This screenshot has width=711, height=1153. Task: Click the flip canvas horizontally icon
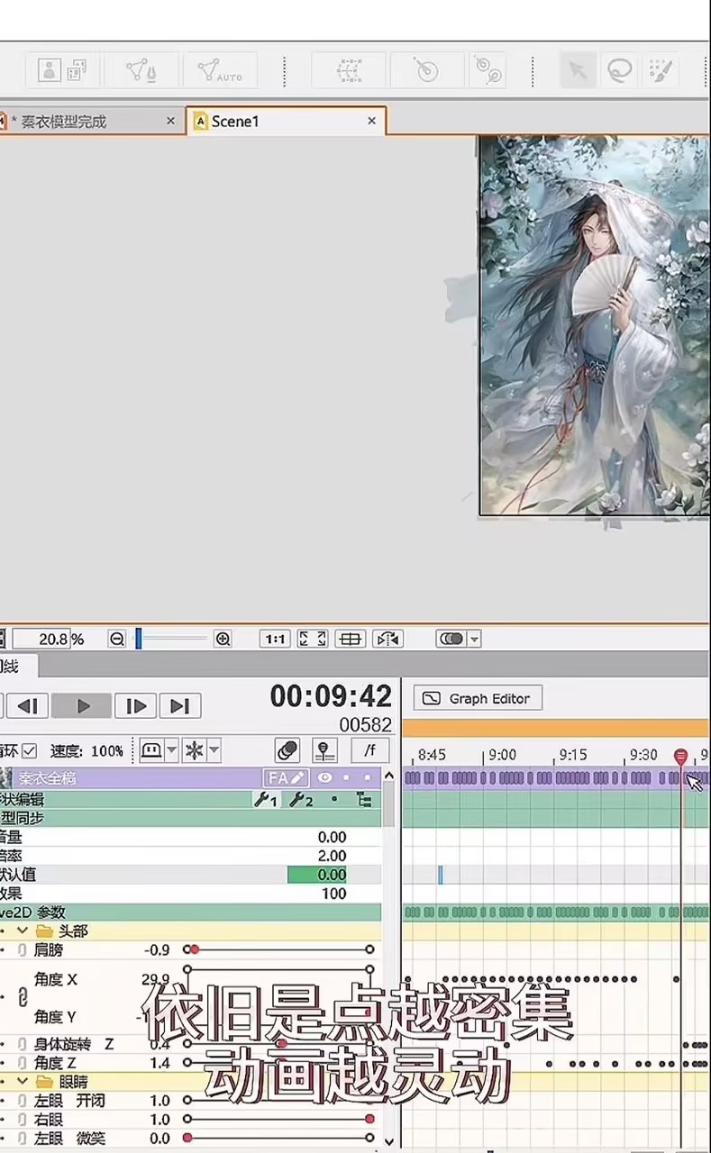coord(388,639)
